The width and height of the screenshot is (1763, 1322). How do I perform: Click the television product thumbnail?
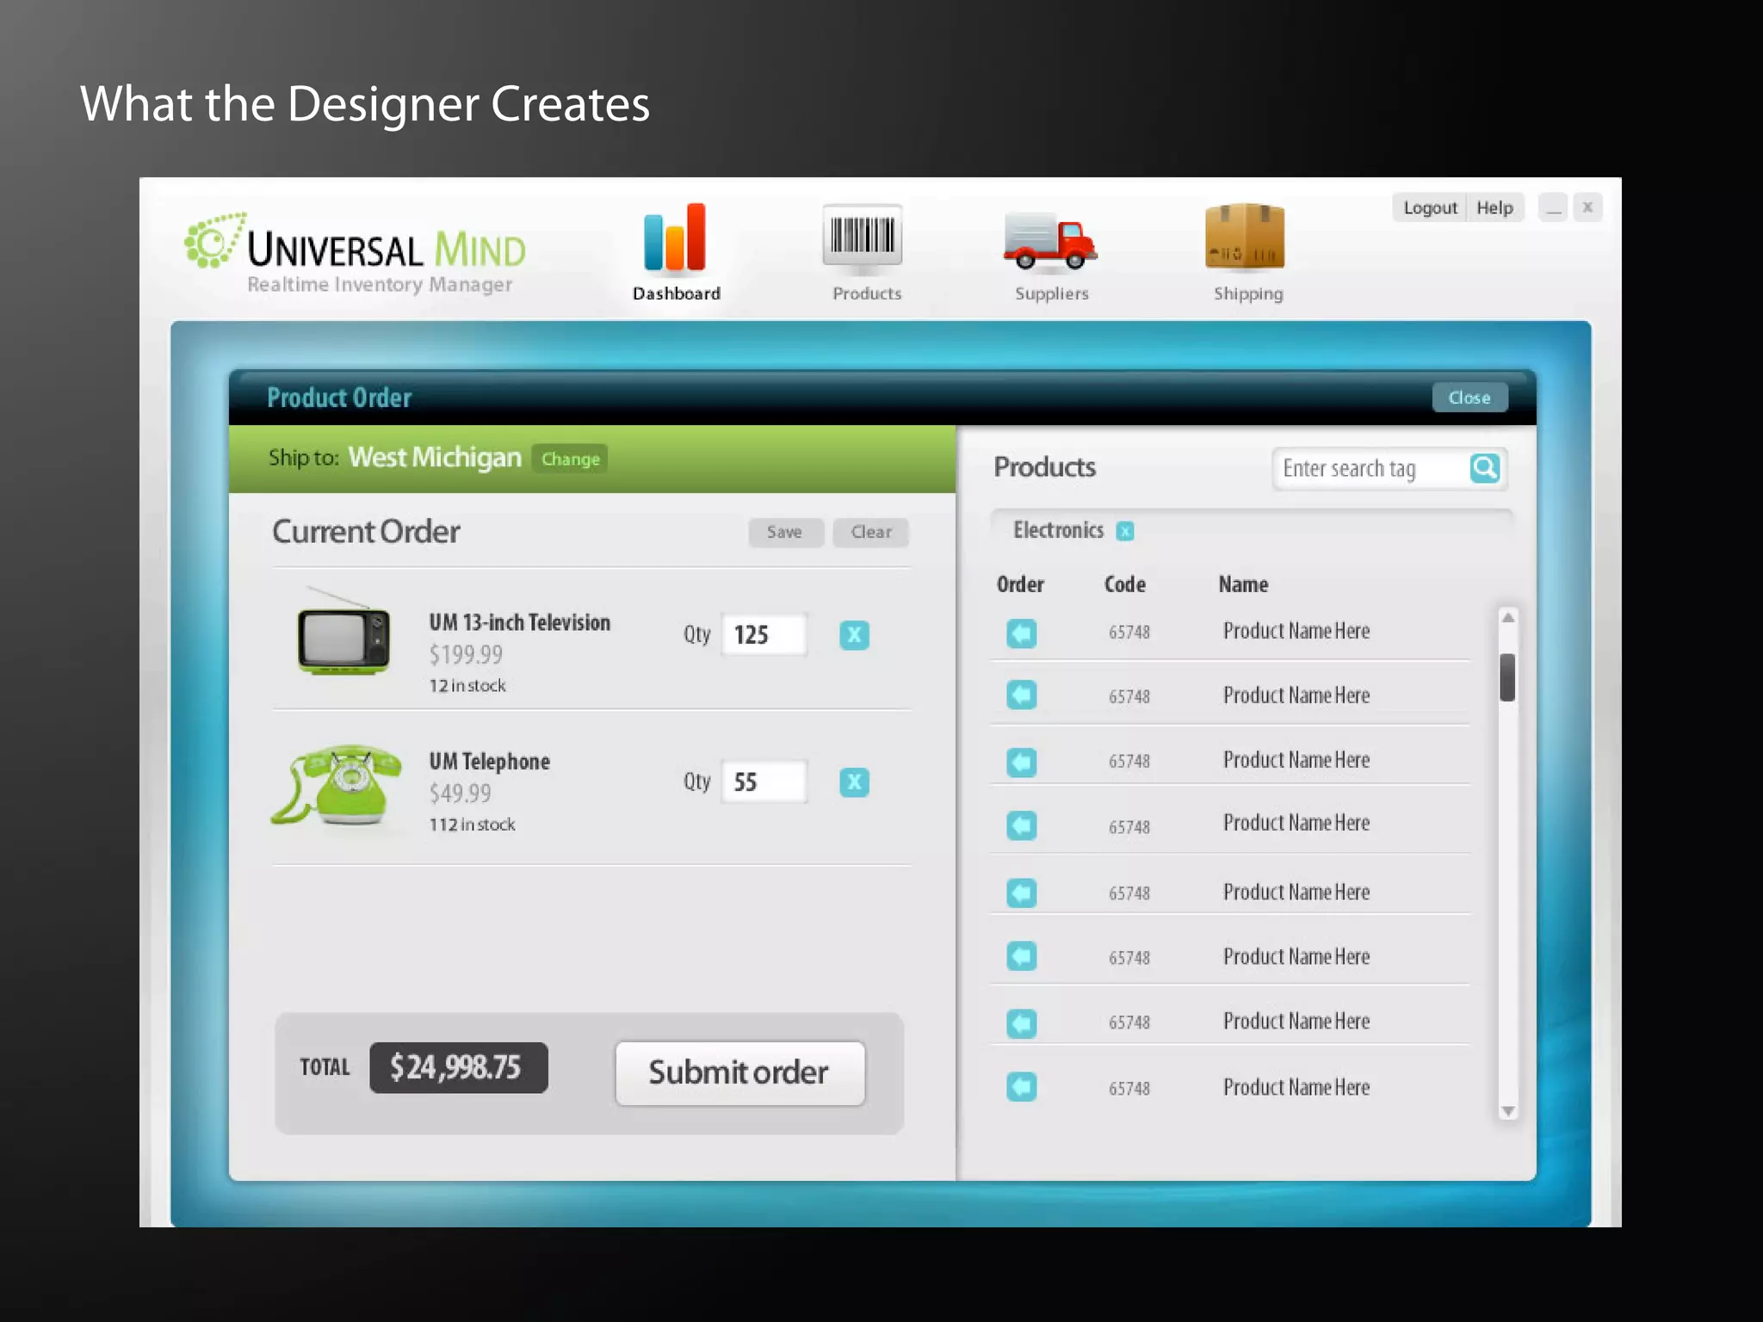(x=342, y=633)
